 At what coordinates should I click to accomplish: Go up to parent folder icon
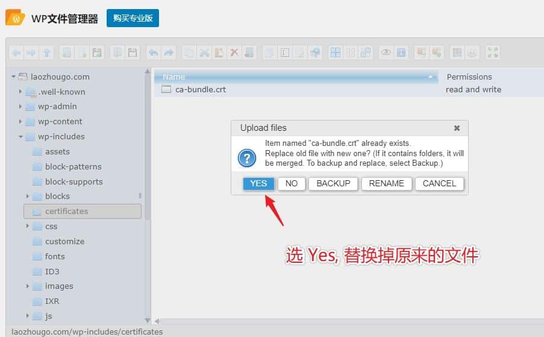47,53
